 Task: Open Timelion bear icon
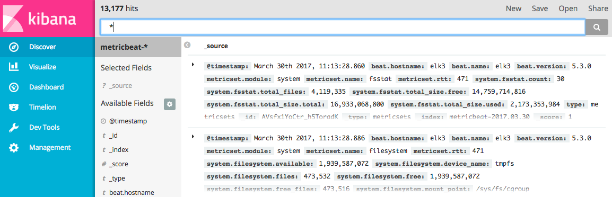[x=14, y=108]
